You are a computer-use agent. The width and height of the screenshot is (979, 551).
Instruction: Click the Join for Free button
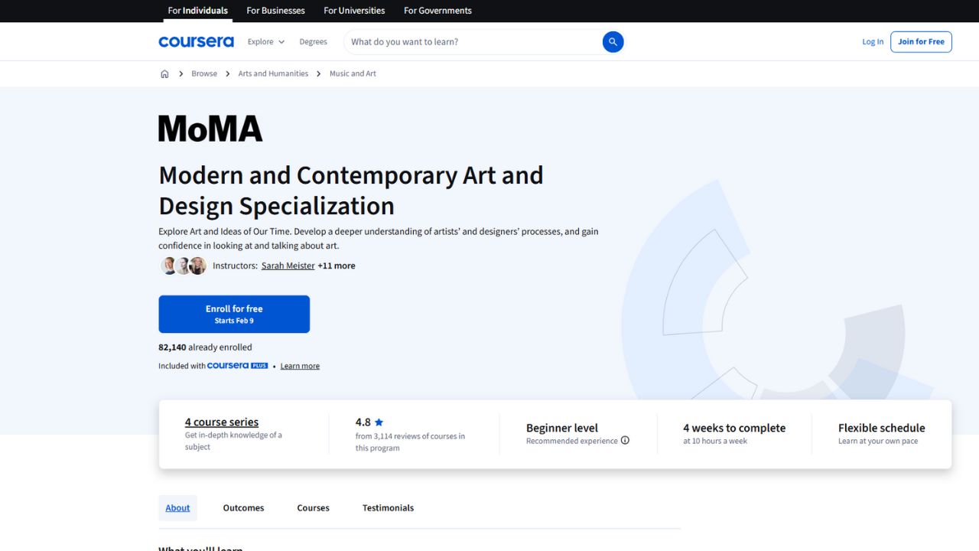tap(921, 41)
